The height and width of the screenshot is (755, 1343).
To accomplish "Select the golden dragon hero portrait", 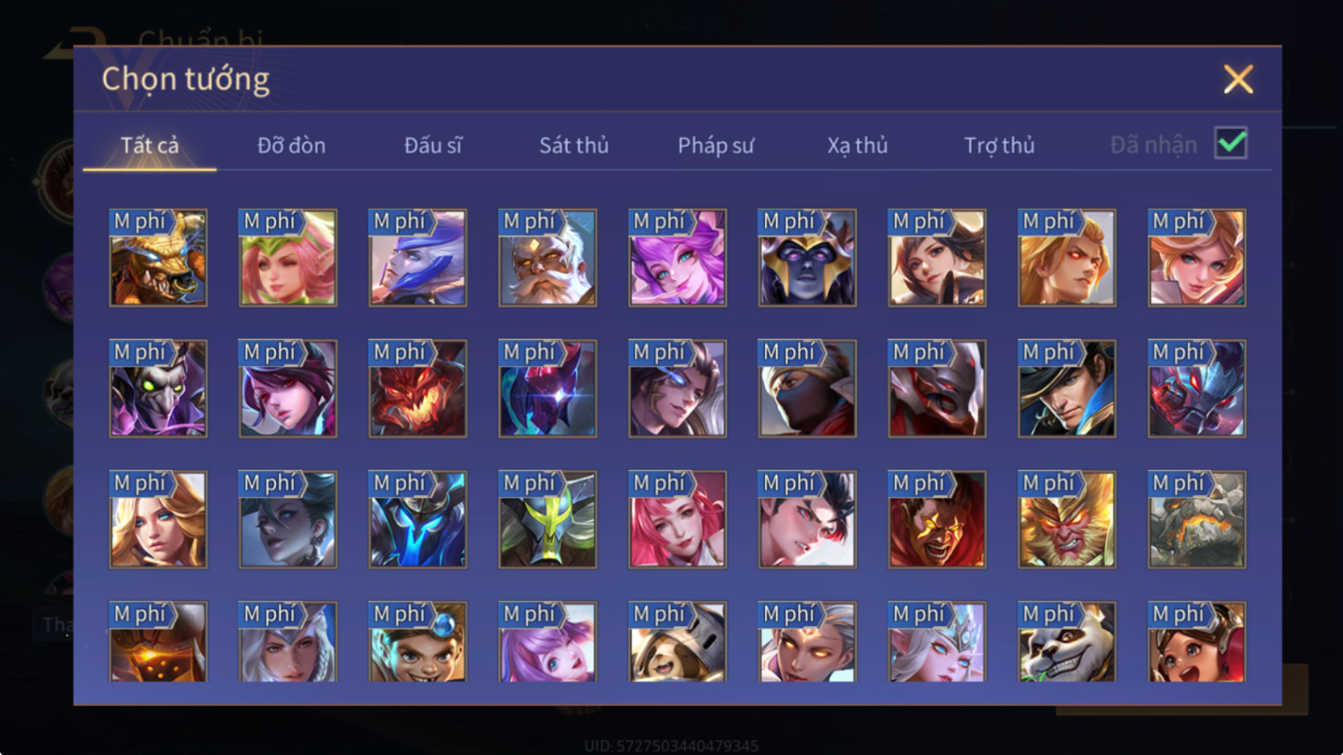I will [158, 257].
